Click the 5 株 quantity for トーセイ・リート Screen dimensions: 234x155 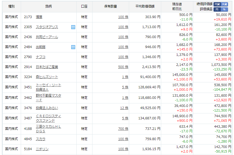coord(125,87)
